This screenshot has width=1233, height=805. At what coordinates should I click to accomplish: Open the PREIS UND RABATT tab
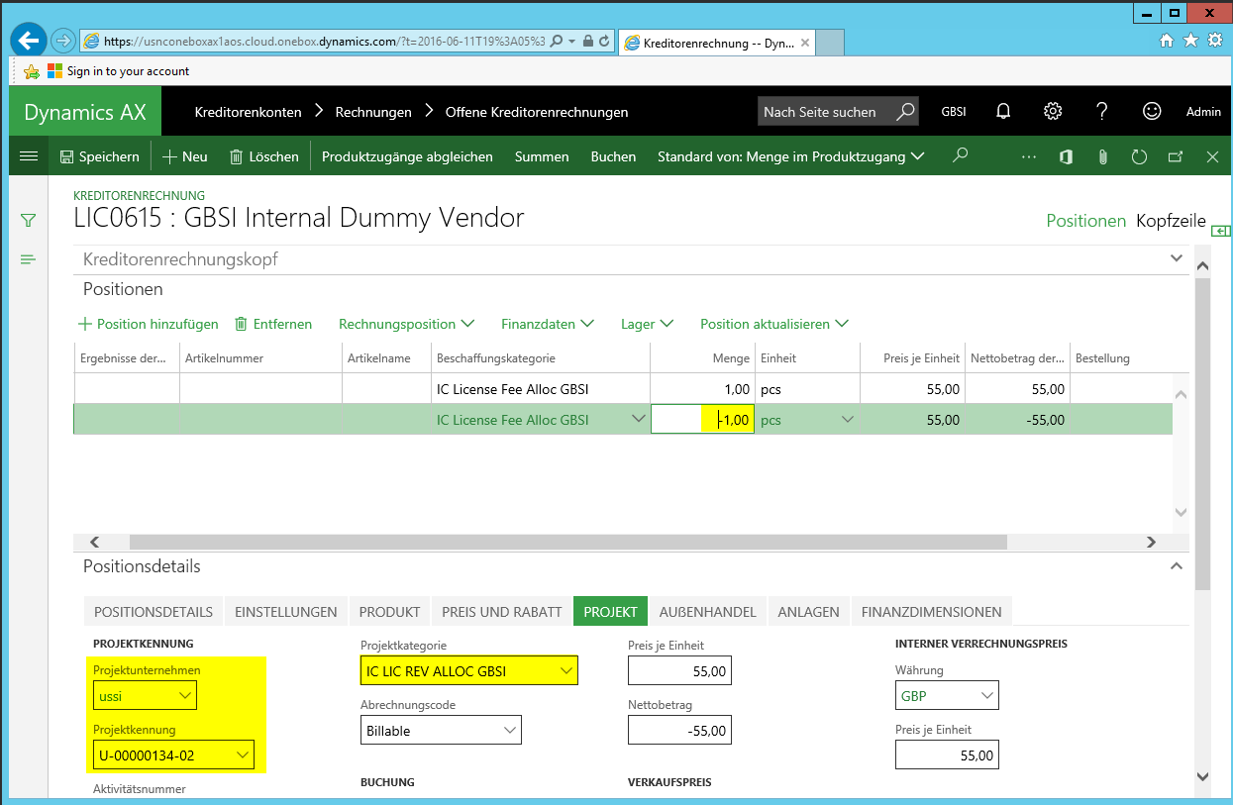coord(501,612)
